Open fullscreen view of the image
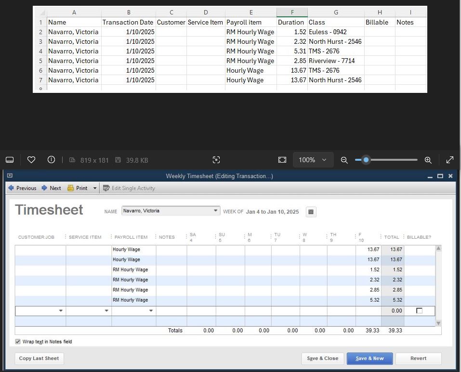 (450, 159)
